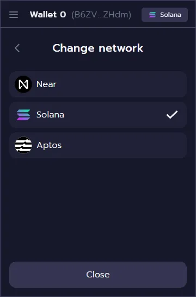Click the Change network heading
The width and height of the screenshot is (196, 297).
98,48
